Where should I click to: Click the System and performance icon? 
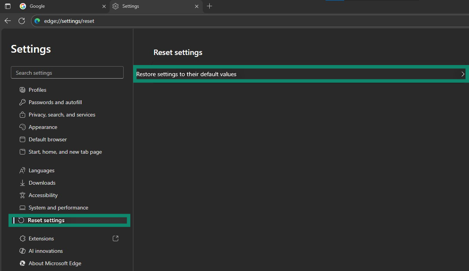pos(22,207)
